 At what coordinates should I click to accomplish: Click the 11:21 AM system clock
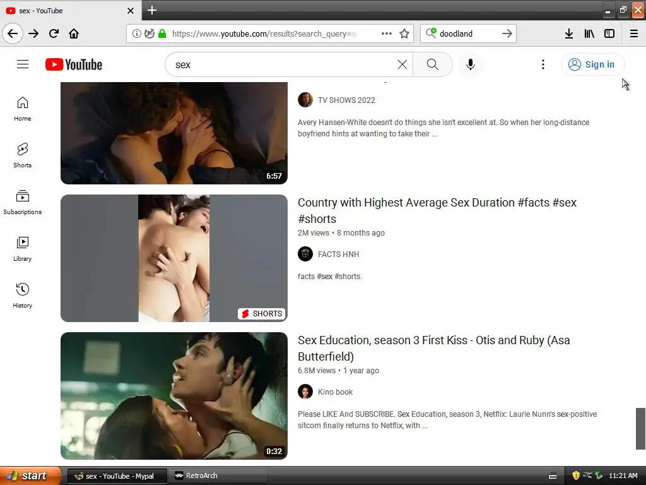coord(623,476)
